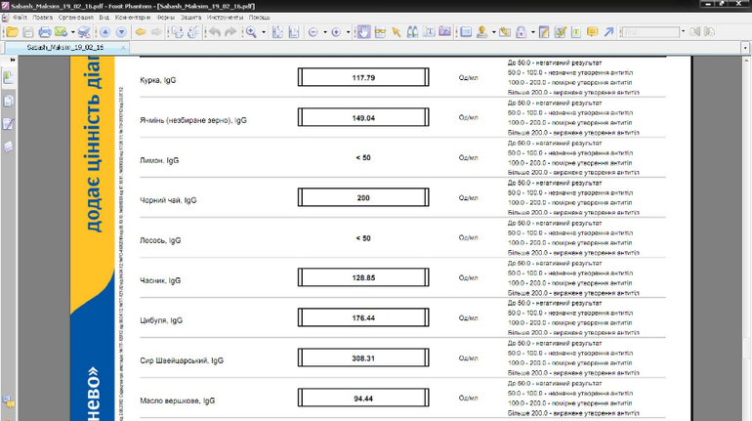This screenshot has height=421, width=752.
Task: Open the Помощь menu
Action: [x=260, y=18]
